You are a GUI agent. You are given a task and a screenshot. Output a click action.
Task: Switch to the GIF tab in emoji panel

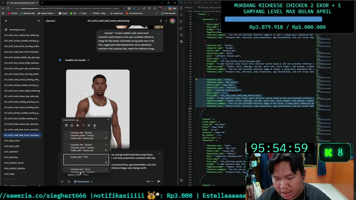(77, 126)
